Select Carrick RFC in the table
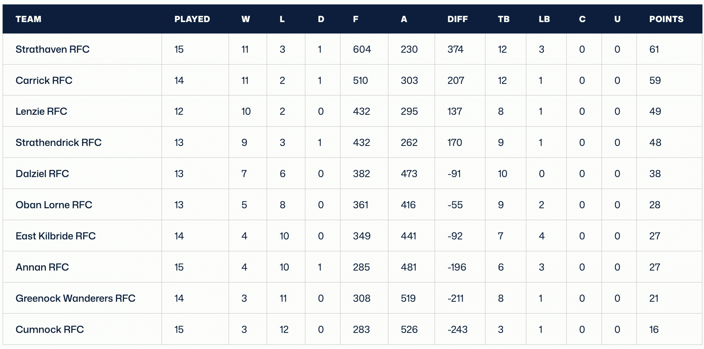The height and width of the screenshot is (349, 704). [x=44, y=80]
